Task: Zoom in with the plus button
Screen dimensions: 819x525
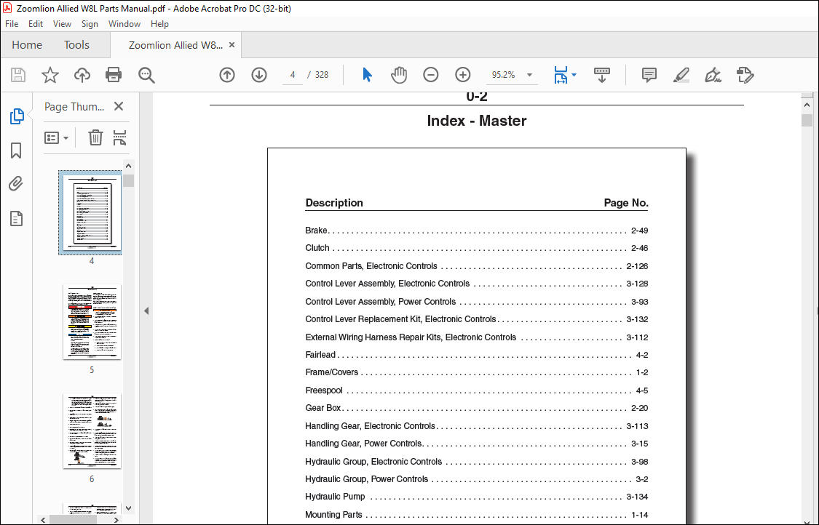Action: click(x=463, y=75)
